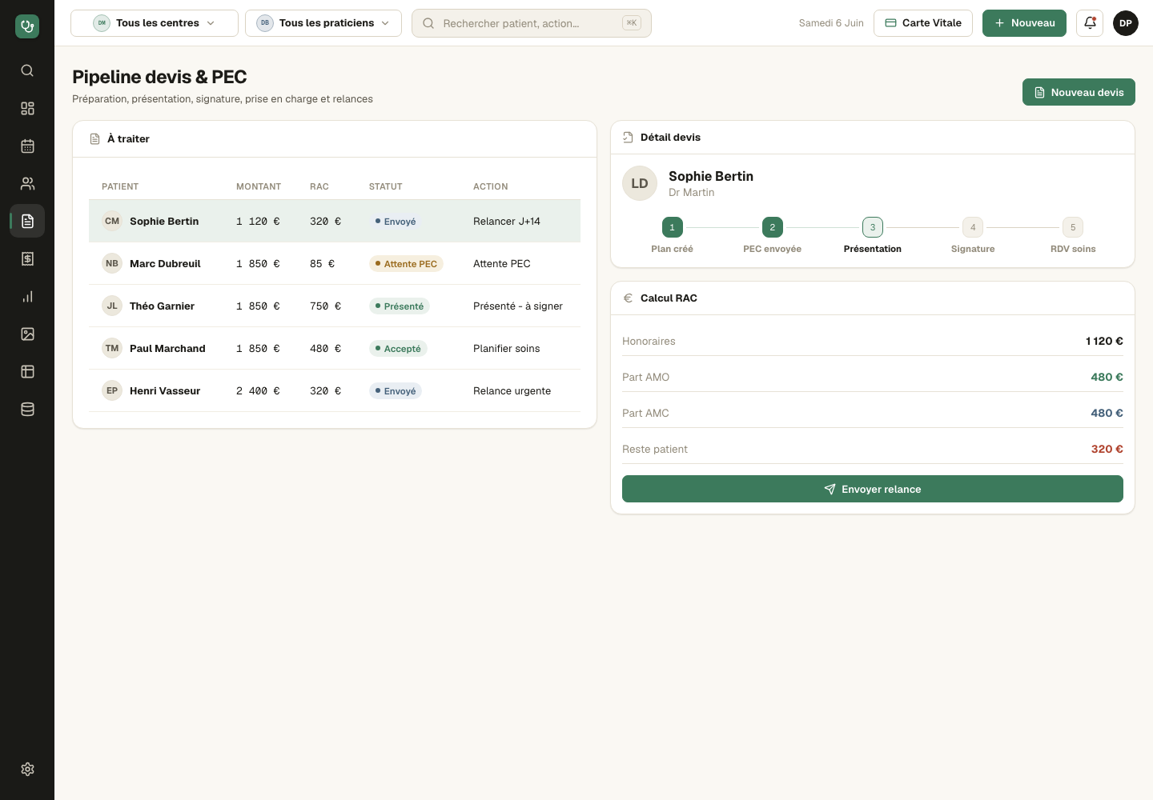
Task: Open the dashboard grid icon in sidebar
Action: (27, 108)
